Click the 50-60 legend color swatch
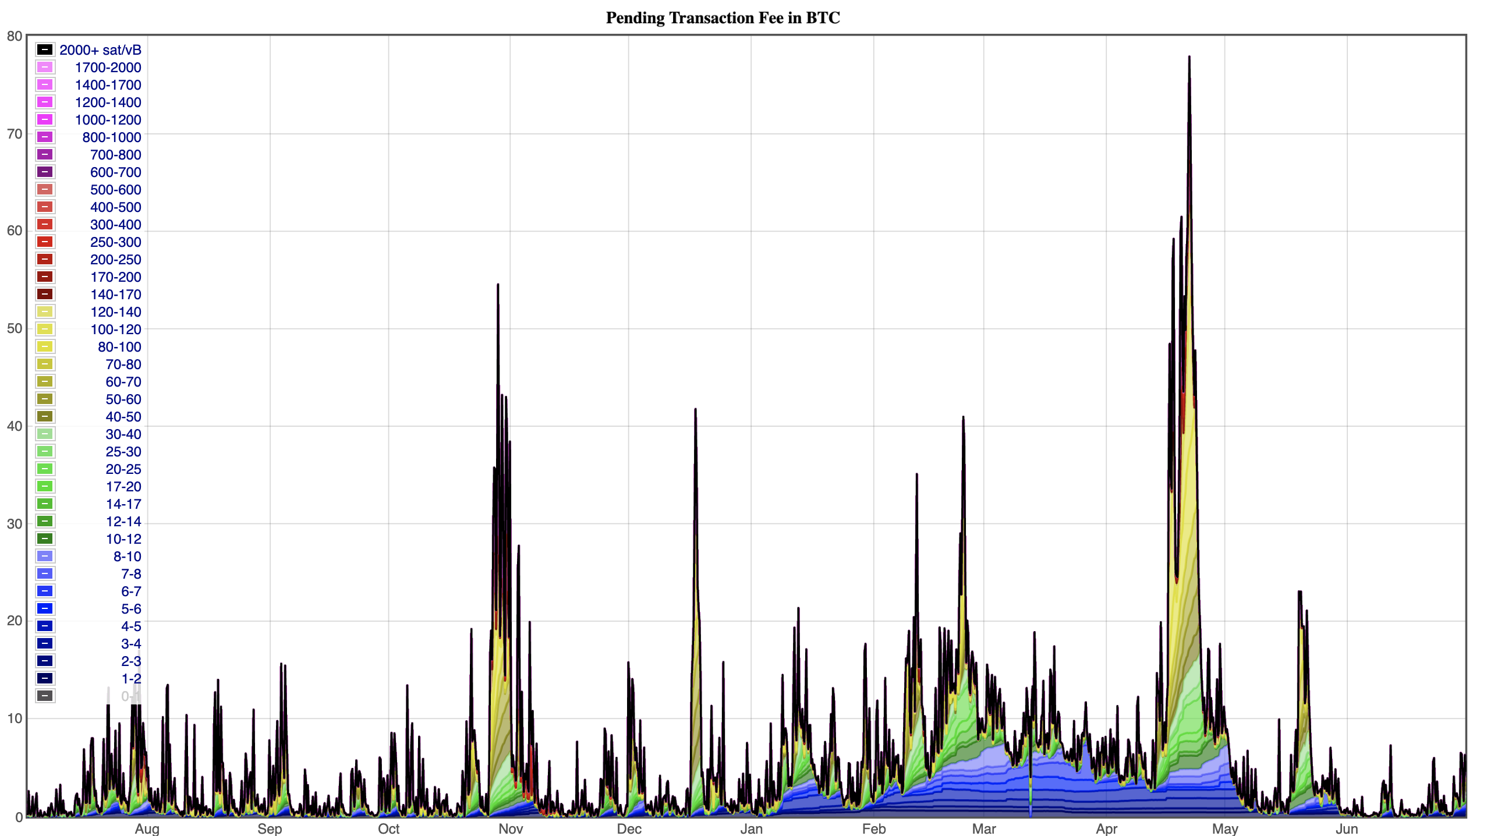Image resolution: width=1487 pixels, height=836 pixels. [x=45, y=399]
